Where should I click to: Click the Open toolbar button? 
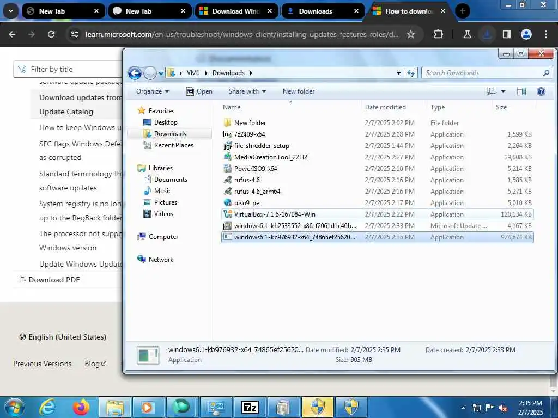click(x=199, y=91)
